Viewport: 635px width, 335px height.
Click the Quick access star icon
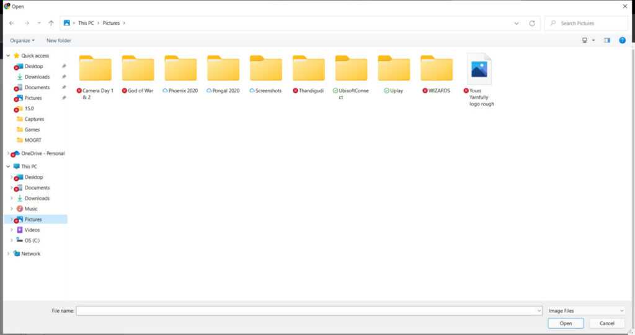[x=16, y=56]
